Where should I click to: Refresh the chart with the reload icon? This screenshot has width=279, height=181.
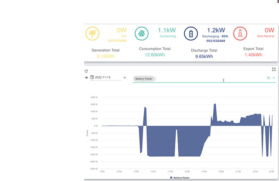click(86, 71)
